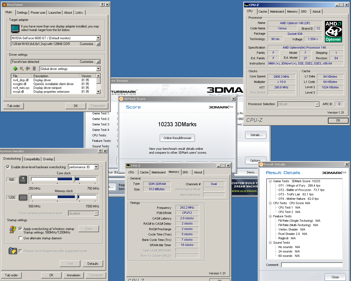Uncheck Apply overclocking at Windows startup
351x281 pixels.
coord(20,229)
